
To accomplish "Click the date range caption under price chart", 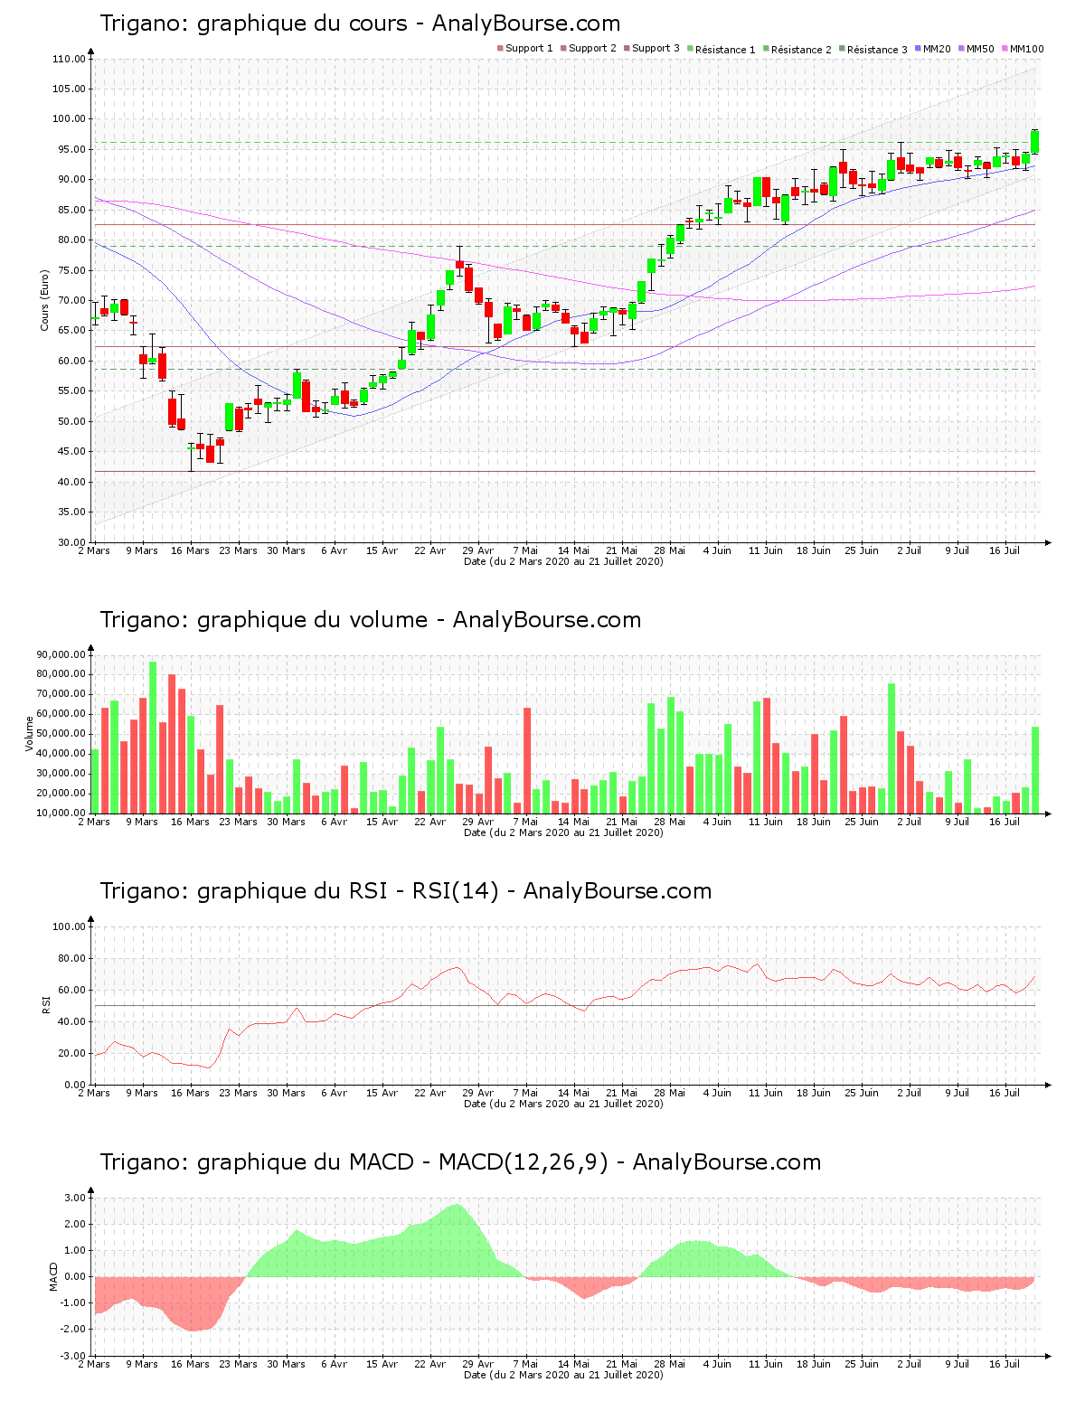I will tap(563, 561).
